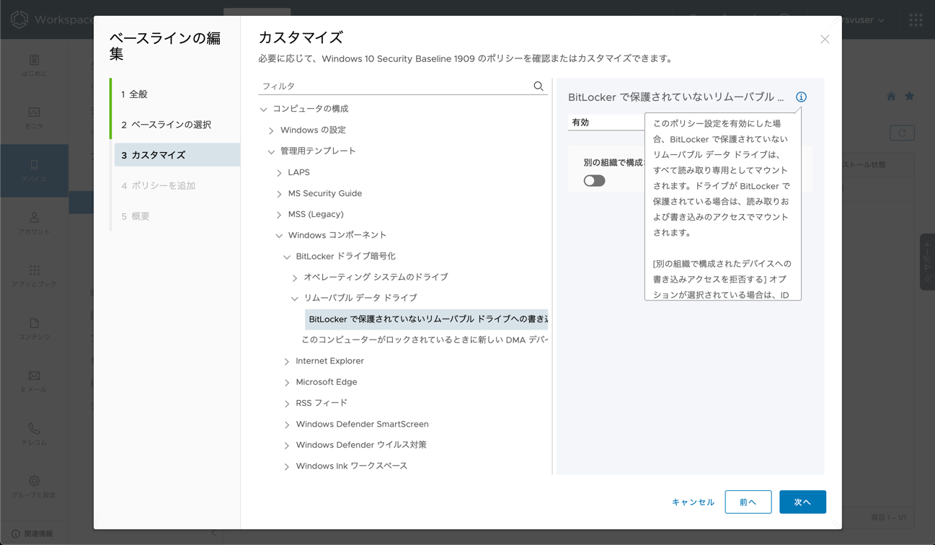Open デバイス in the left sidebar
Screen dimensions: 935x545
[x=34, y=171]
